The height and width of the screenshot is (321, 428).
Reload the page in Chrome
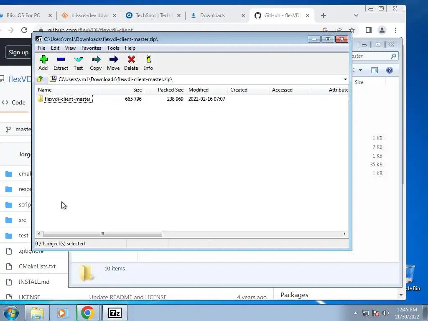click(x=24, y=30)
